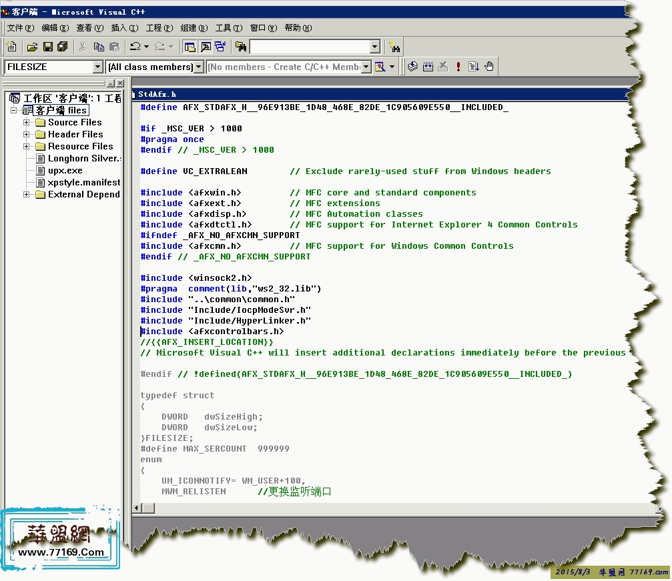Save the file with the floppy icon

(47, 47)
